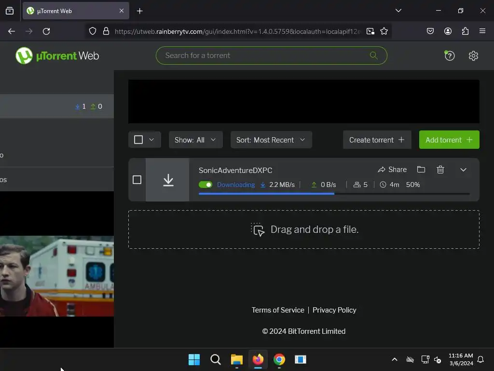Delete SonicAdventureDXPC torrent with trash icon
Image resolution: width=494 pixels, height=371 pixels.
(440, 170)
